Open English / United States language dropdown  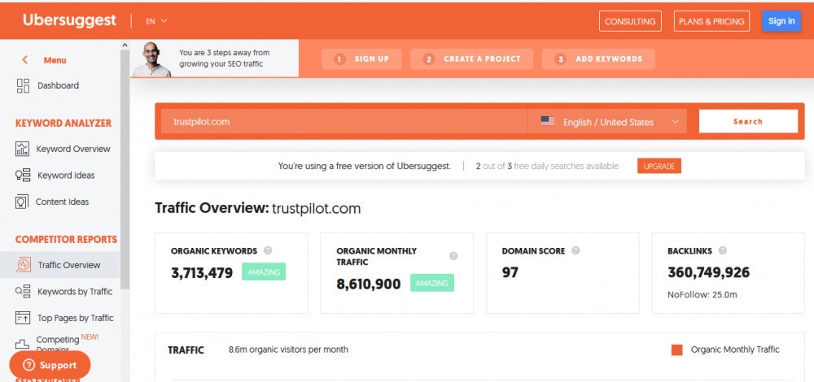[607, 122]
